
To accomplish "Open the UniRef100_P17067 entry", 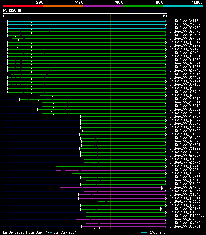I will click(x=185, y=24).
